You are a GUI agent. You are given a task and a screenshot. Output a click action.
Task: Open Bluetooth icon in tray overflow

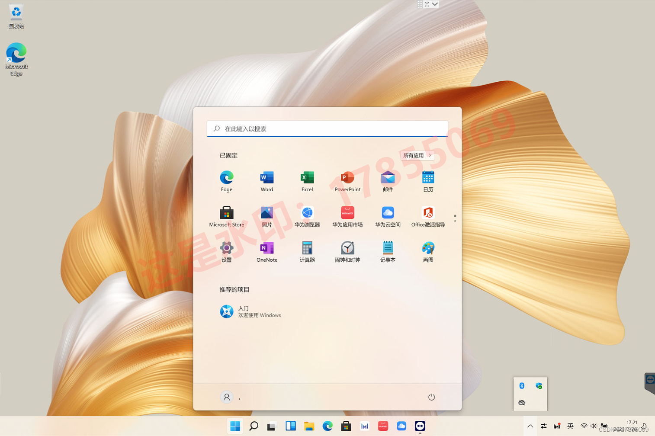(x=522, y=386)
